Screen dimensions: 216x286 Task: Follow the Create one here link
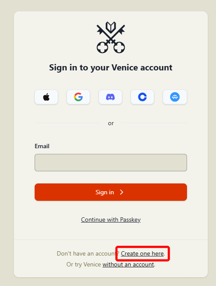[142, 253]
